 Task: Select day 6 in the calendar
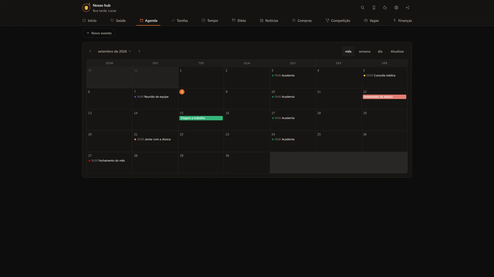tap(109, 99)
